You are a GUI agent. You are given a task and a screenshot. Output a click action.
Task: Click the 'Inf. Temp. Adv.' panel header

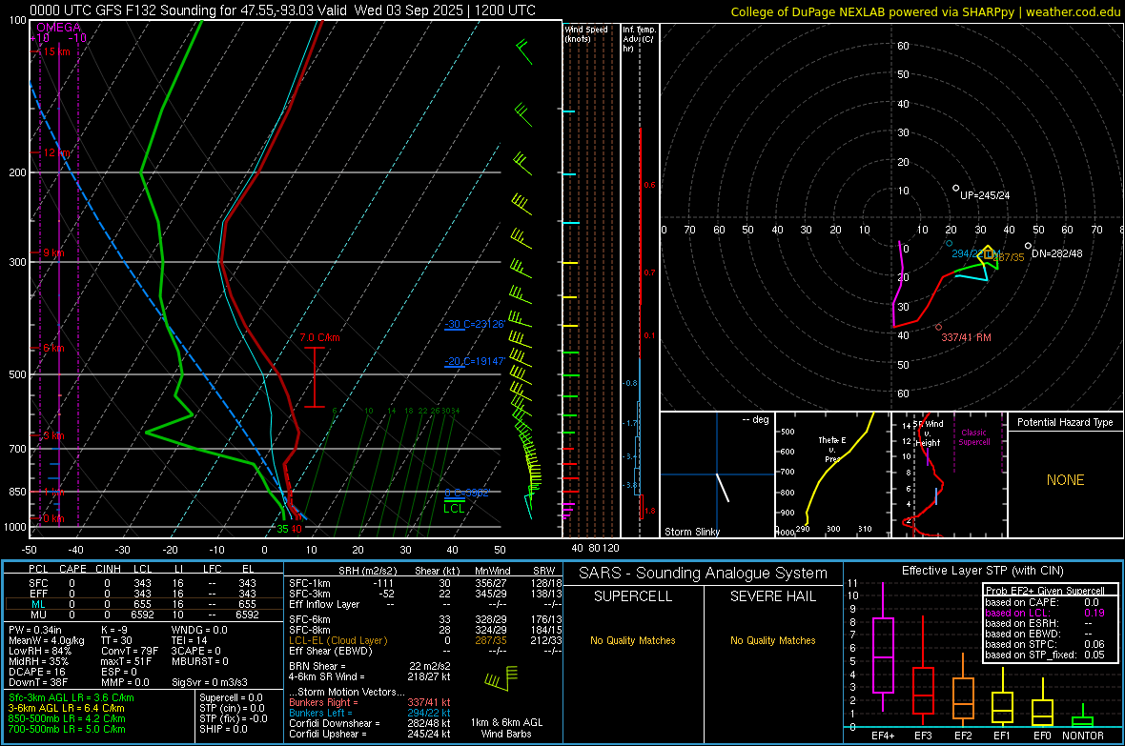[639, 39]
